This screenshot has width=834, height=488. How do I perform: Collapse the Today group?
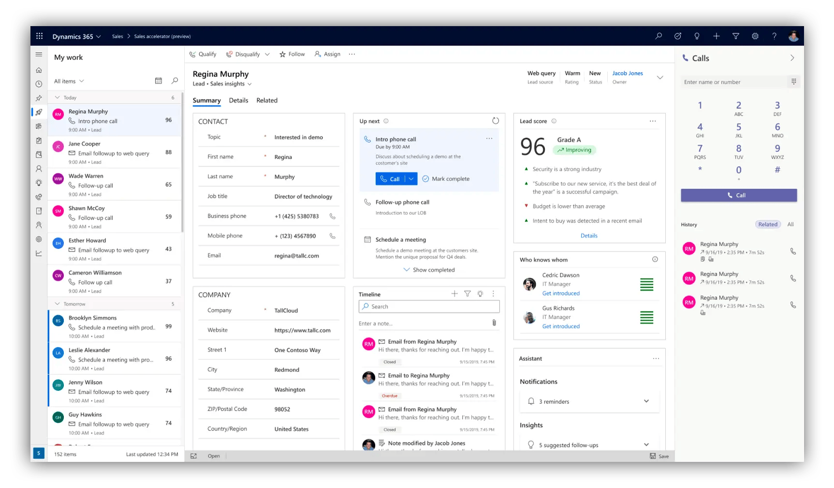pyautogui.click(x=57, y=98)
